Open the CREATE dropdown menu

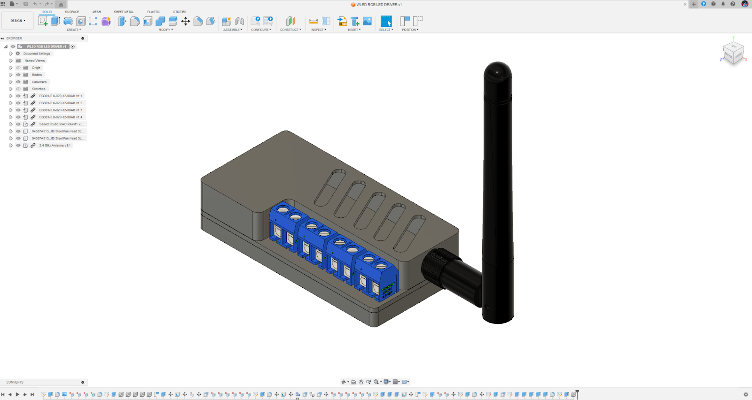point(74,30)
